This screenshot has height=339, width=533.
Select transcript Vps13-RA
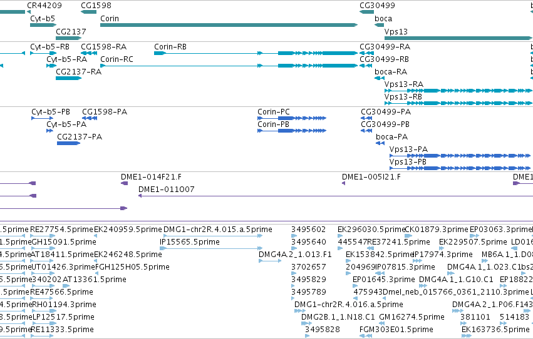click(458, 91)
